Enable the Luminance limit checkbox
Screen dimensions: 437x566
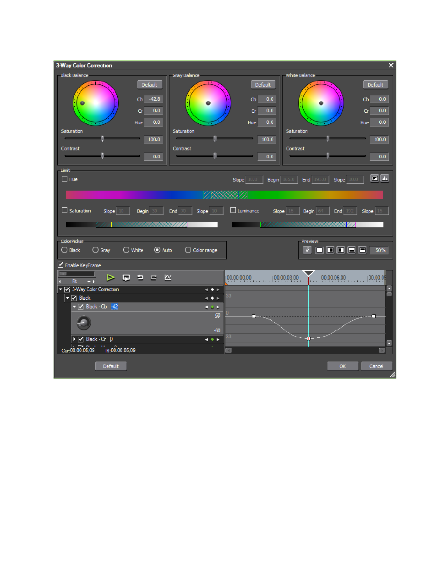click(x=233, y=210)
